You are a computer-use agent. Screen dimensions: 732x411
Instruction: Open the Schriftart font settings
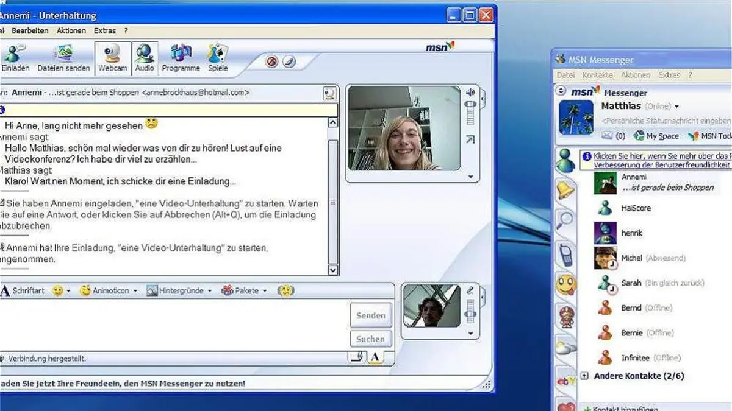(x=23, y=291)
